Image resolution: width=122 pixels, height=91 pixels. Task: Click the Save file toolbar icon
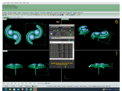point(3,15)
